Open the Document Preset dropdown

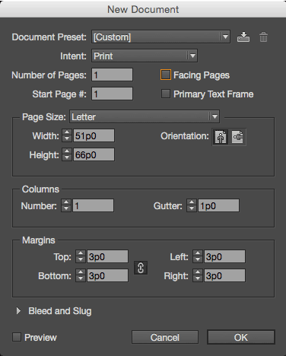(x=160, y=37)
